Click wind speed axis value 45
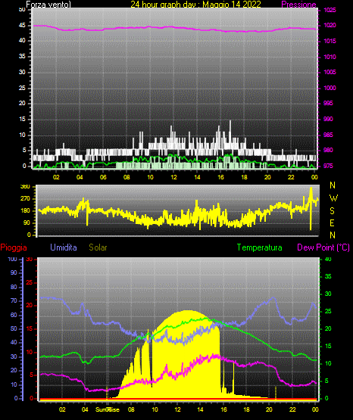 coord(22,26)
